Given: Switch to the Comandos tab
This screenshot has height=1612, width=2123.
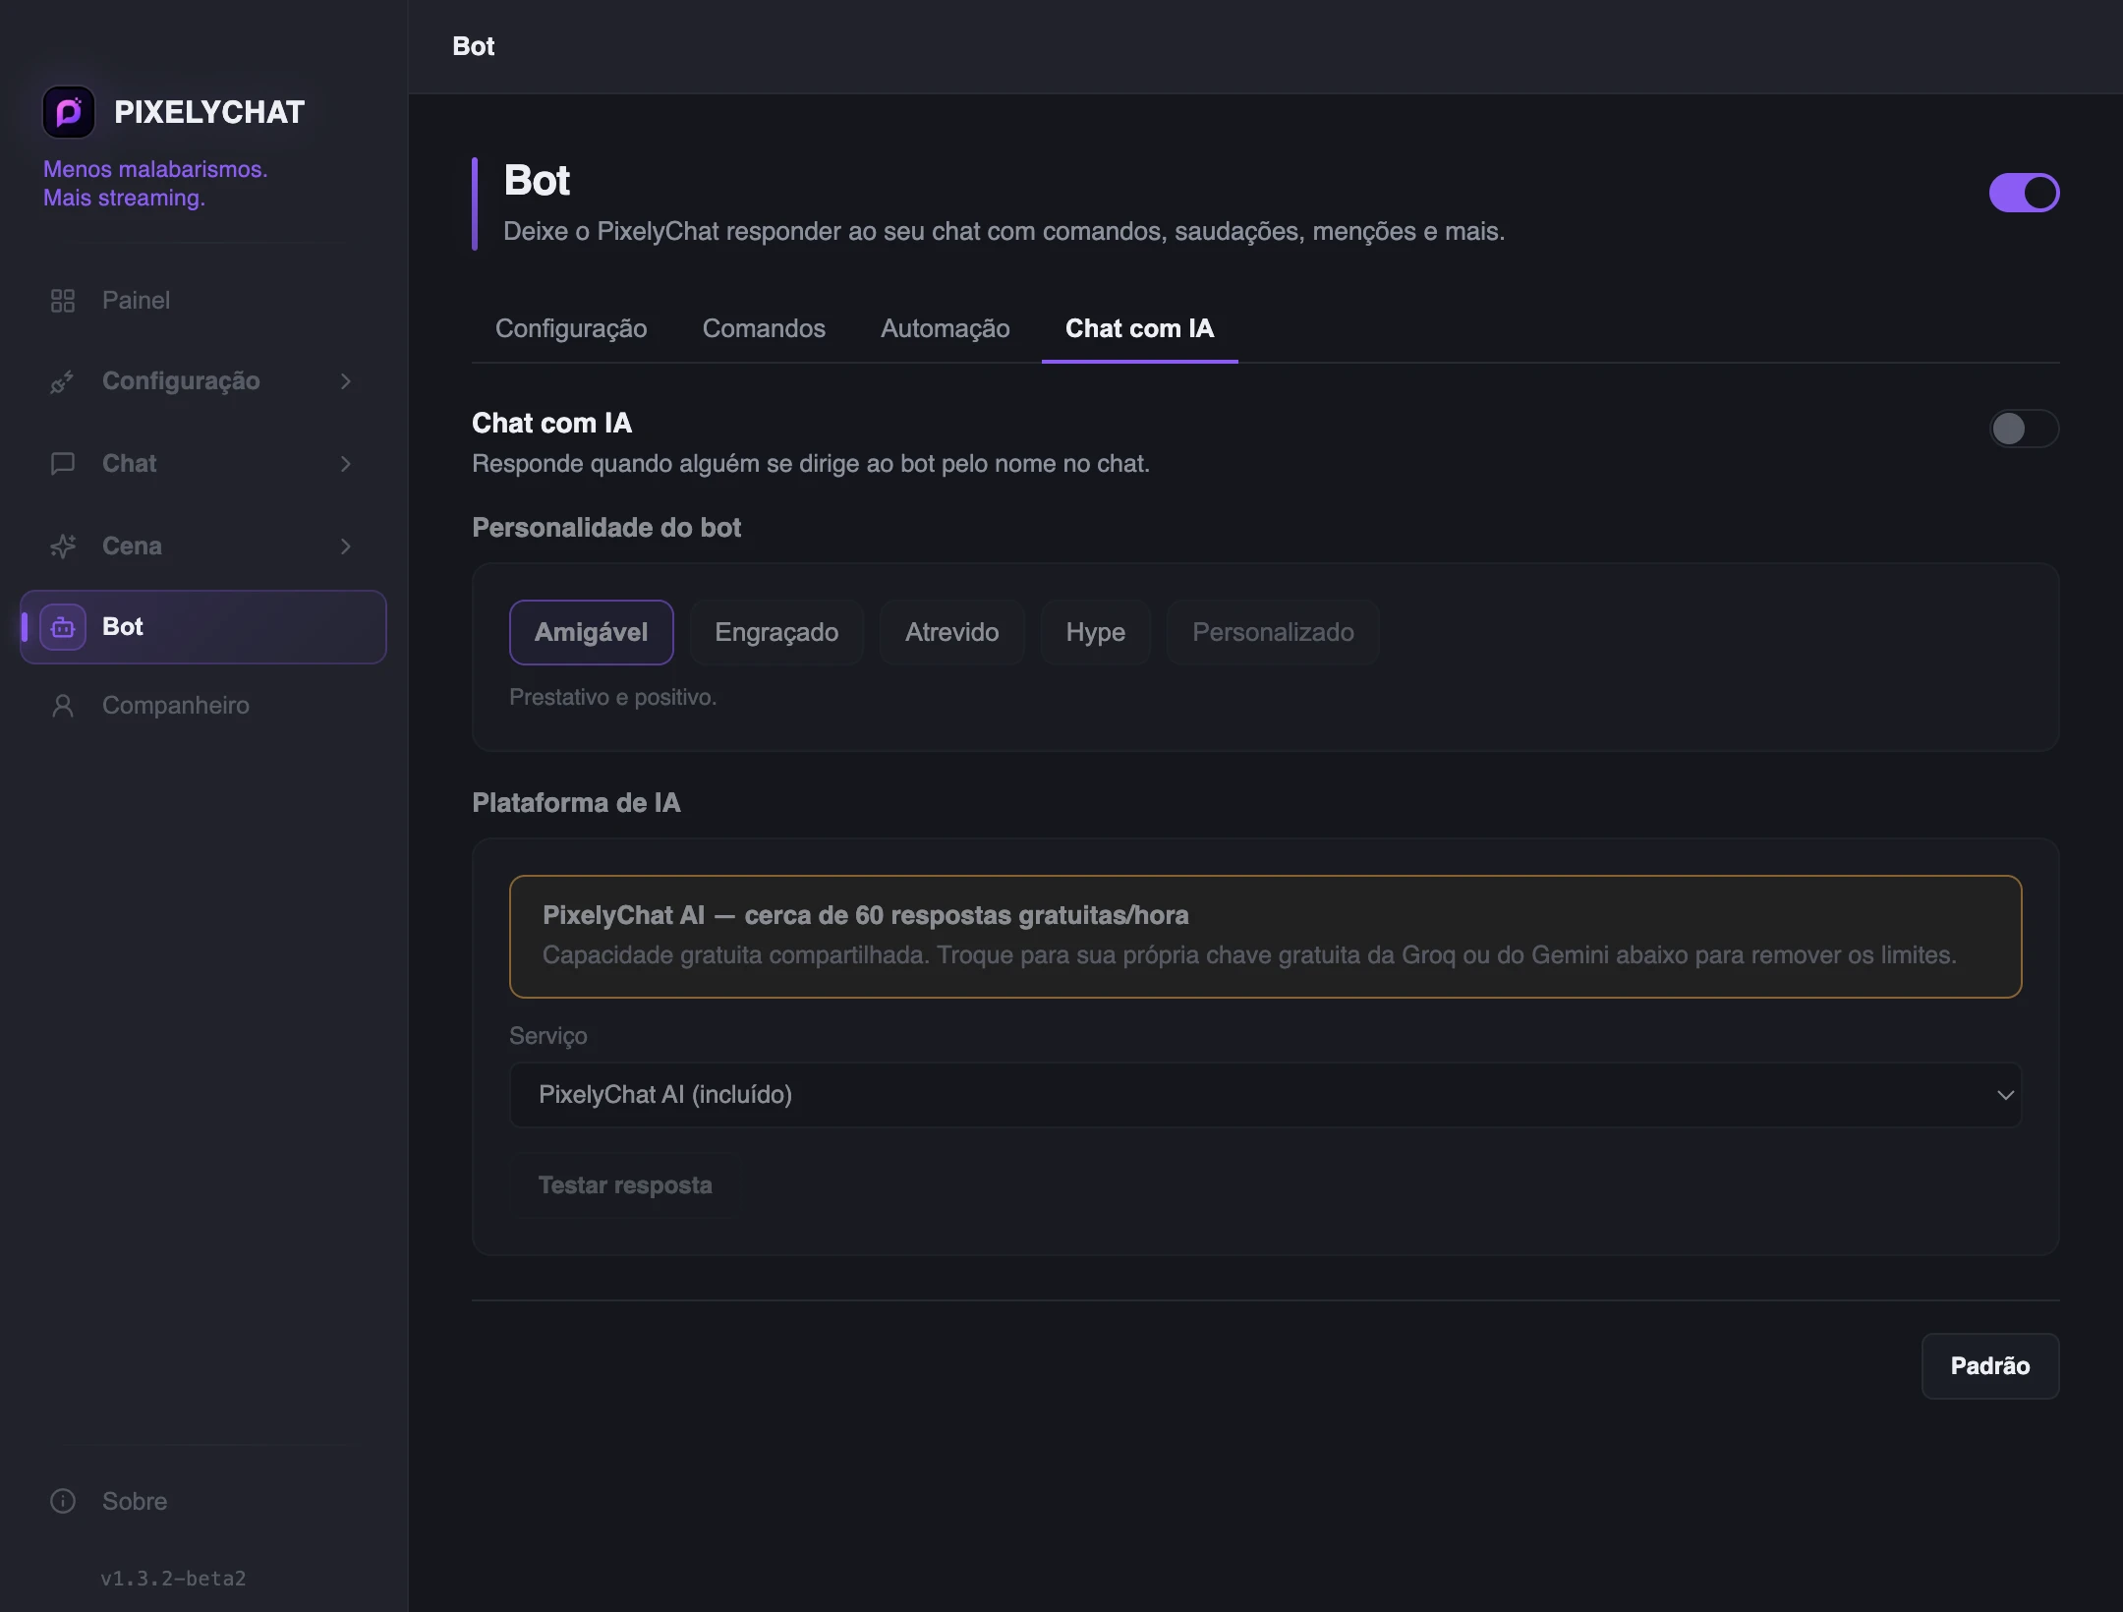Looking at the screenshot, I should [764, 328].
